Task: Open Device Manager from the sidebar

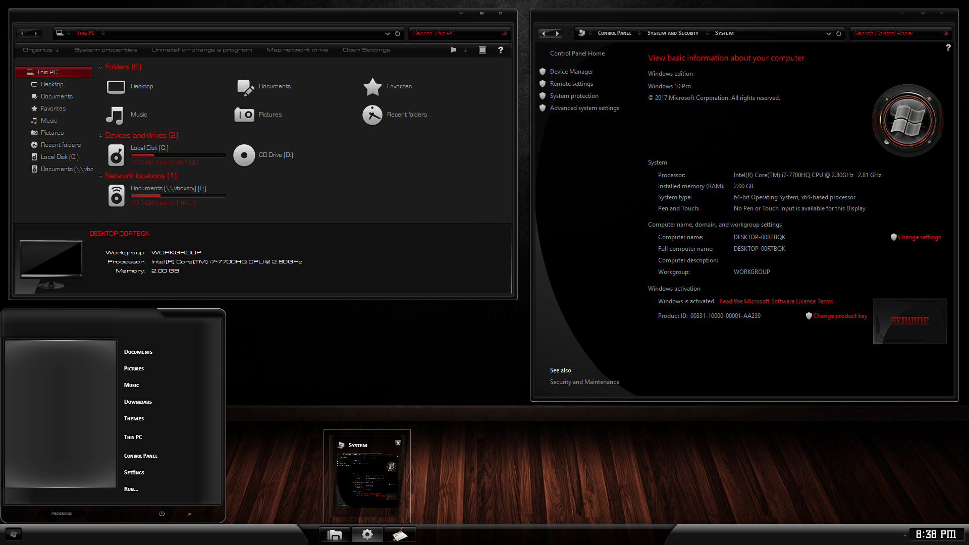Action: (571, 71)
